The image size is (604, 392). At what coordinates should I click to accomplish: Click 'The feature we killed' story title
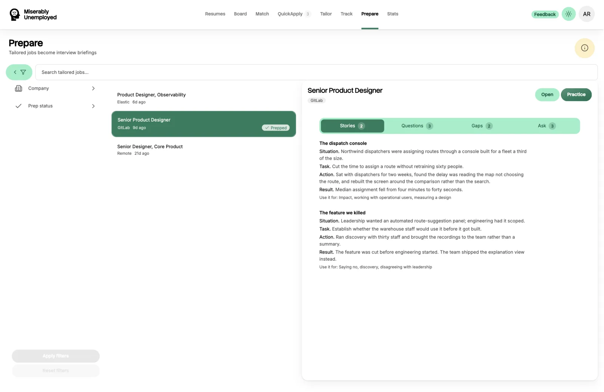pyautogui.click(x=342, y=213)
